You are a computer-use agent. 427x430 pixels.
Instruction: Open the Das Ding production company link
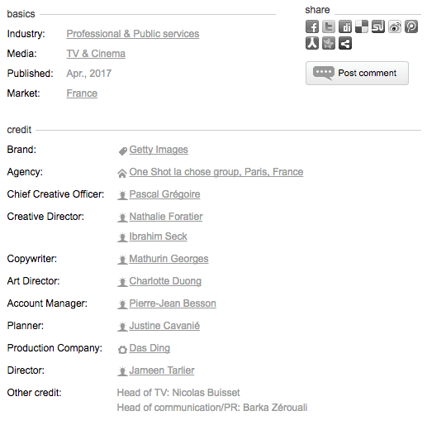point(149,348)
